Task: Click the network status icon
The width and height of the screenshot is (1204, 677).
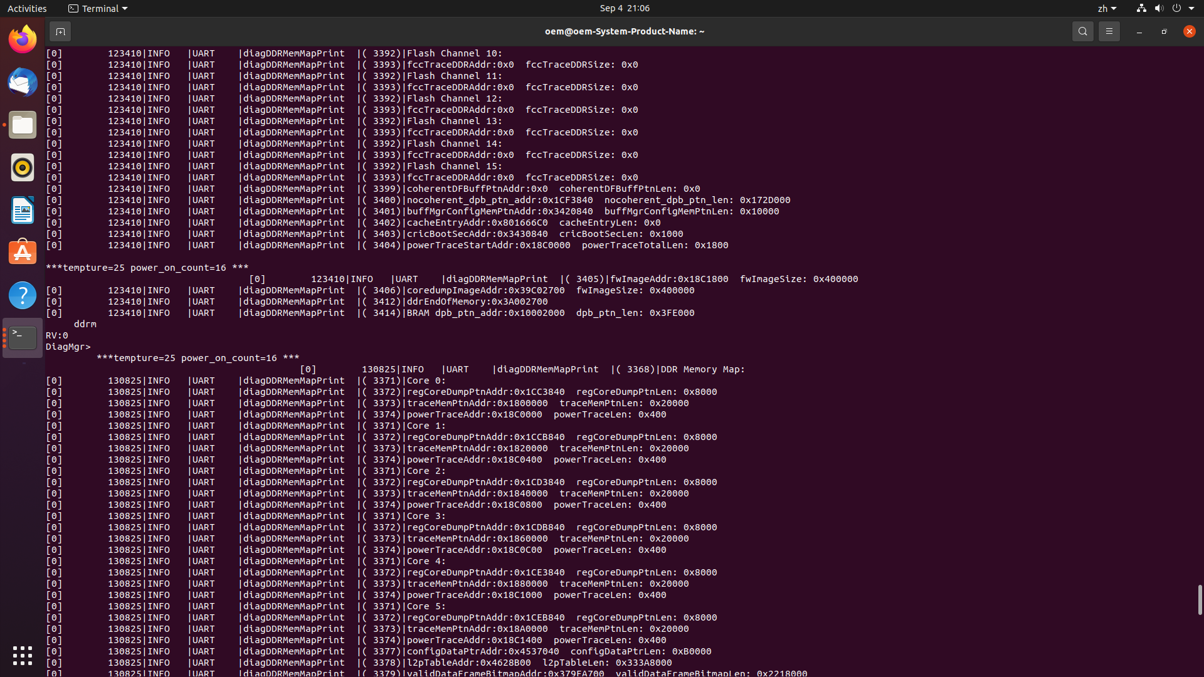Action: [x=1141, y=8]
